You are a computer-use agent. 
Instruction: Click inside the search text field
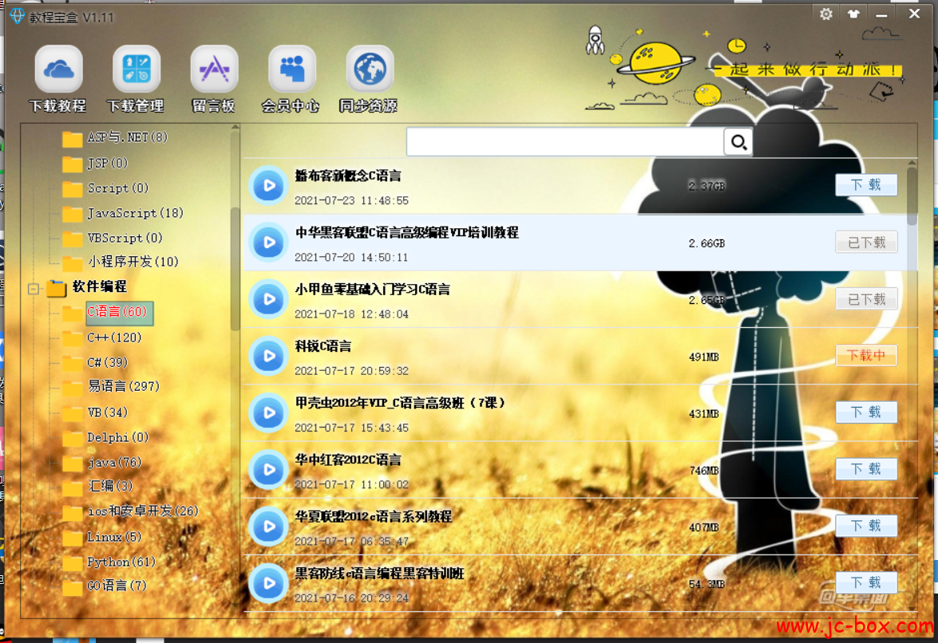[x=564, y=143]
